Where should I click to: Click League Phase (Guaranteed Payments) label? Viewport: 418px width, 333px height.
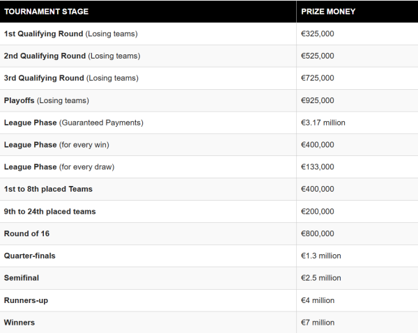point(74,123)
